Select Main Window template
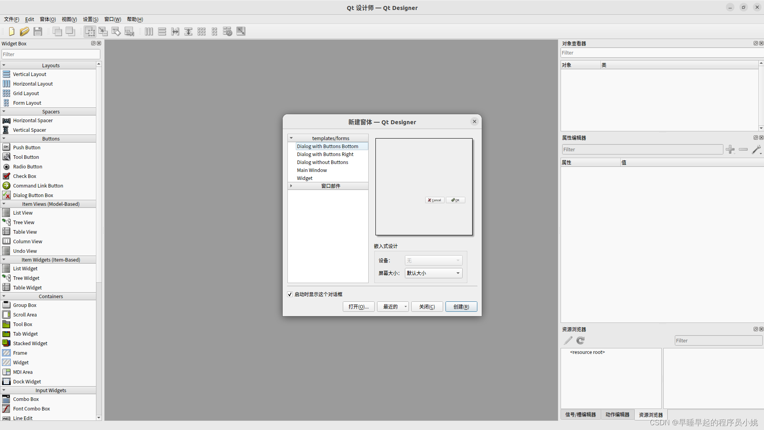764x430 pixels. pos(312,170)
